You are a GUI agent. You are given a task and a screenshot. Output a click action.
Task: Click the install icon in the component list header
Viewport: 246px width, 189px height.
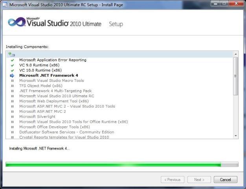click(x=11, y=54)
